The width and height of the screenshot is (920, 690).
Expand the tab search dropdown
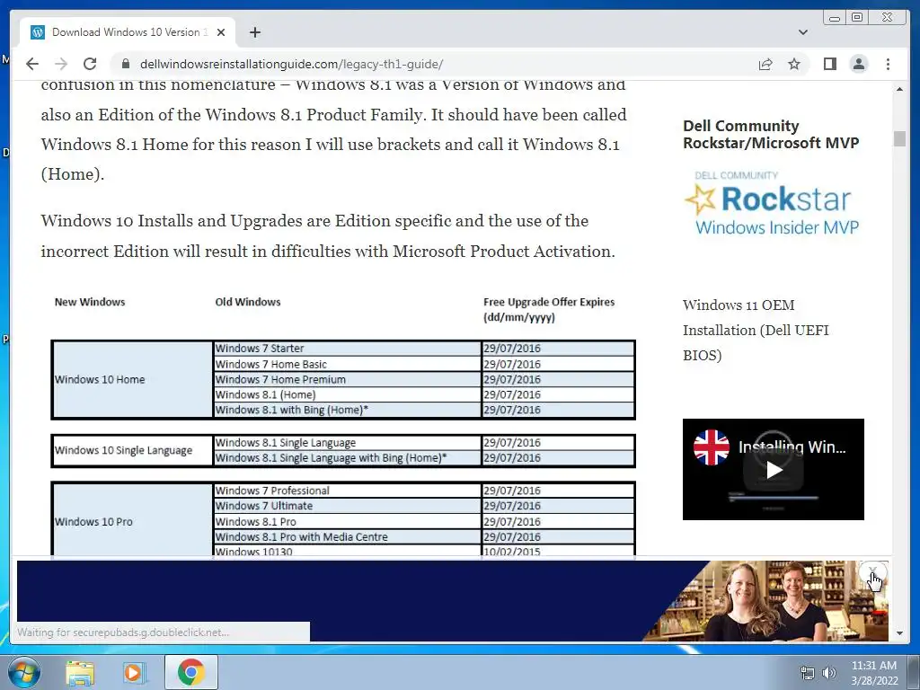coord(802,32)
